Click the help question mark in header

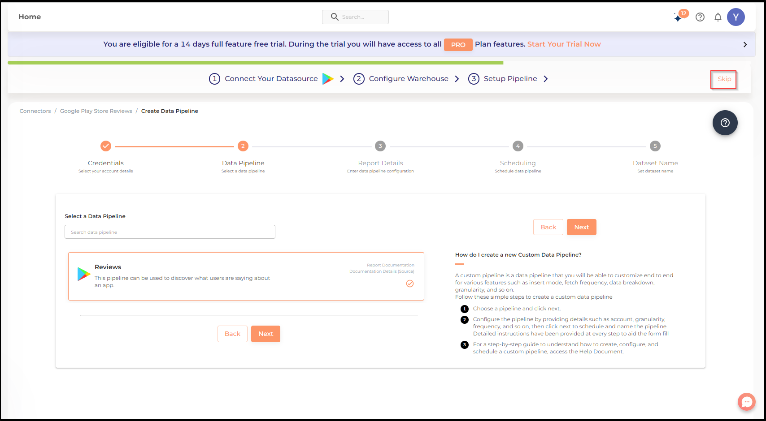(x=700, y=17)
